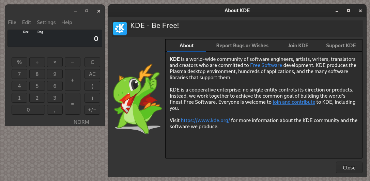Click digit 6 on calculator

55,86
